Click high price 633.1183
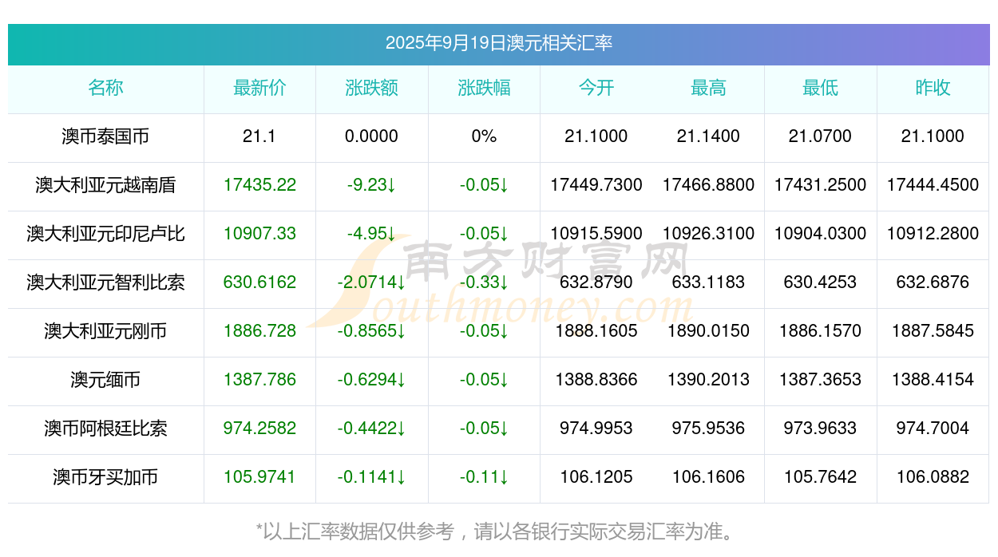Viewport: 998px width, 557px height. tap(708, 282)
